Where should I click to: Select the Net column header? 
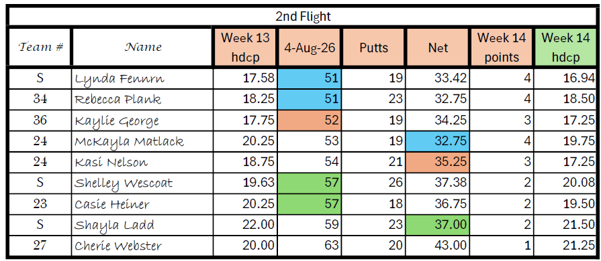(437, 48)
